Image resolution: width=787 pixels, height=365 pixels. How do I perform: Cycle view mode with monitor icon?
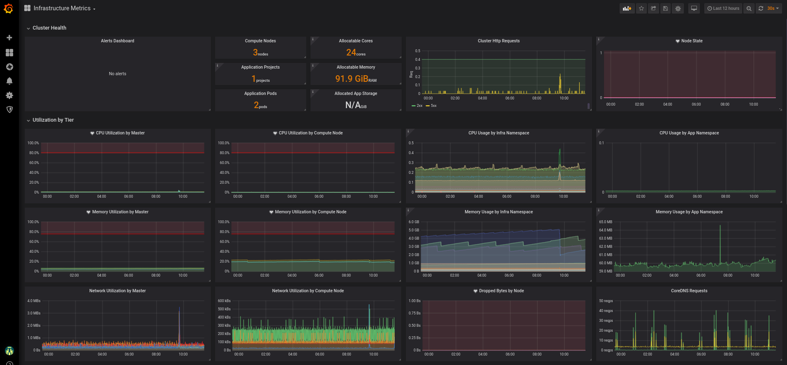coord(694,8)
